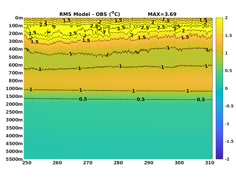Click the colorbar tick label "-1"
Image resolution: width=236 pixels, height=177 pixels.
pos(227,124)
